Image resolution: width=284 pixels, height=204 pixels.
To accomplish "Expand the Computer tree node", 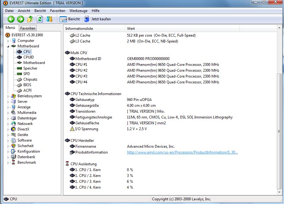I will tap(8, 41).
